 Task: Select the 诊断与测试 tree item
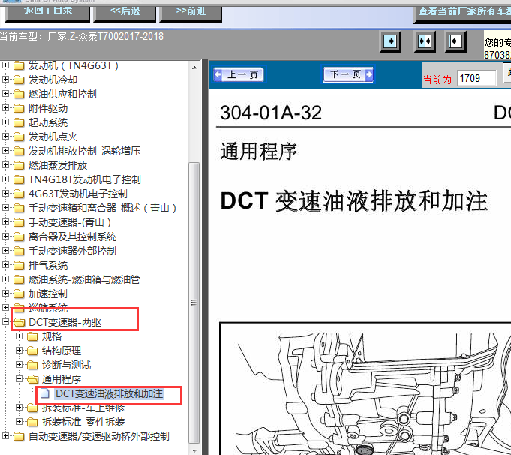pos(66,365)
